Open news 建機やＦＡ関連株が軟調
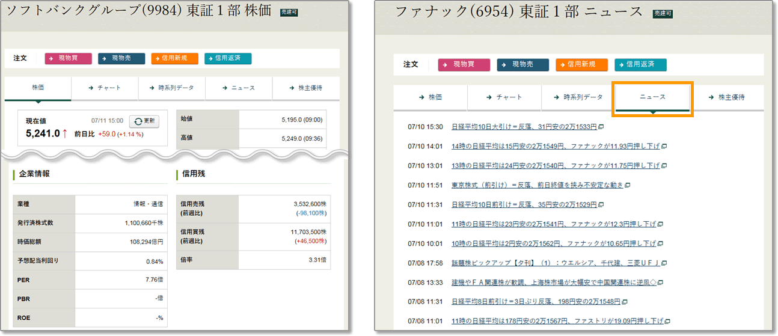 [554, 283]
